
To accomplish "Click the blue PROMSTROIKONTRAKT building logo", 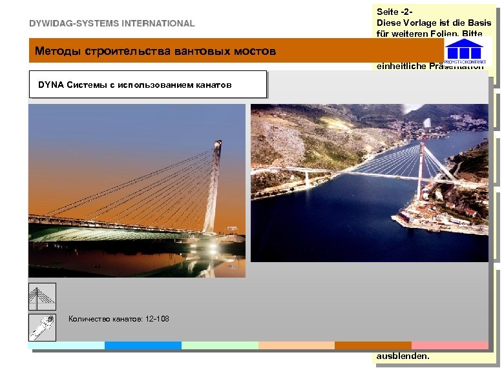I will (465, 52).
